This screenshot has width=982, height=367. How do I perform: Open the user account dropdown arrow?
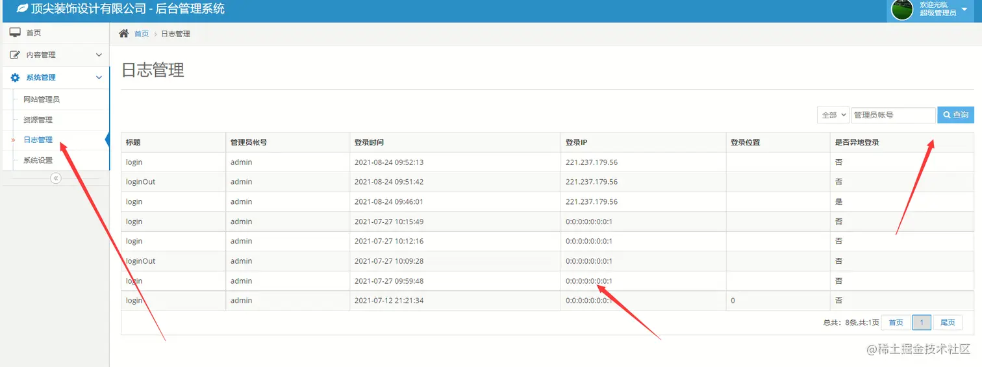[x=964, y=9]
